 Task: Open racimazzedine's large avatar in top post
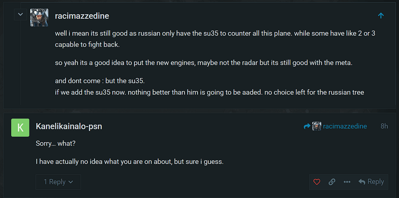pyautogui.click(x=39, y=18)
